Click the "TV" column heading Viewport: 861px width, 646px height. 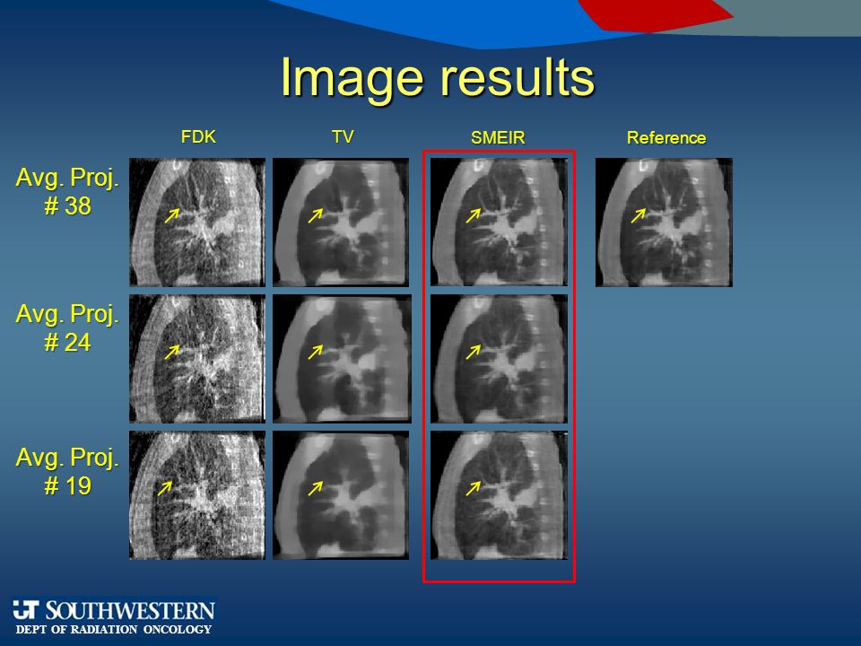[x=343, y=136]
